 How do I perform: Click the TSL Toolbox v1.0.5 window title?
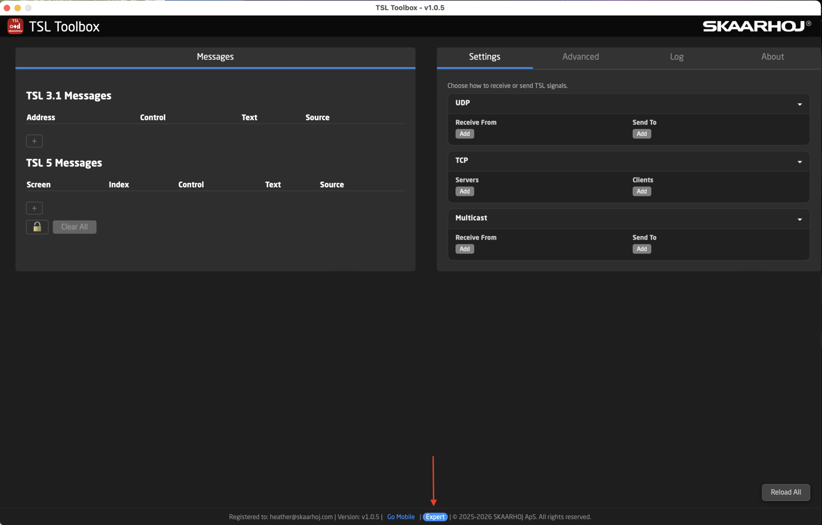point(410,8)
